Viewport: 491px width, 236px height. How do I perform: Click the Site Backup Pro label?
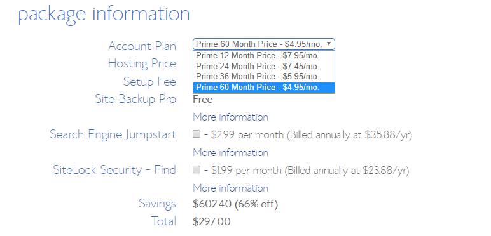(135, 100)
